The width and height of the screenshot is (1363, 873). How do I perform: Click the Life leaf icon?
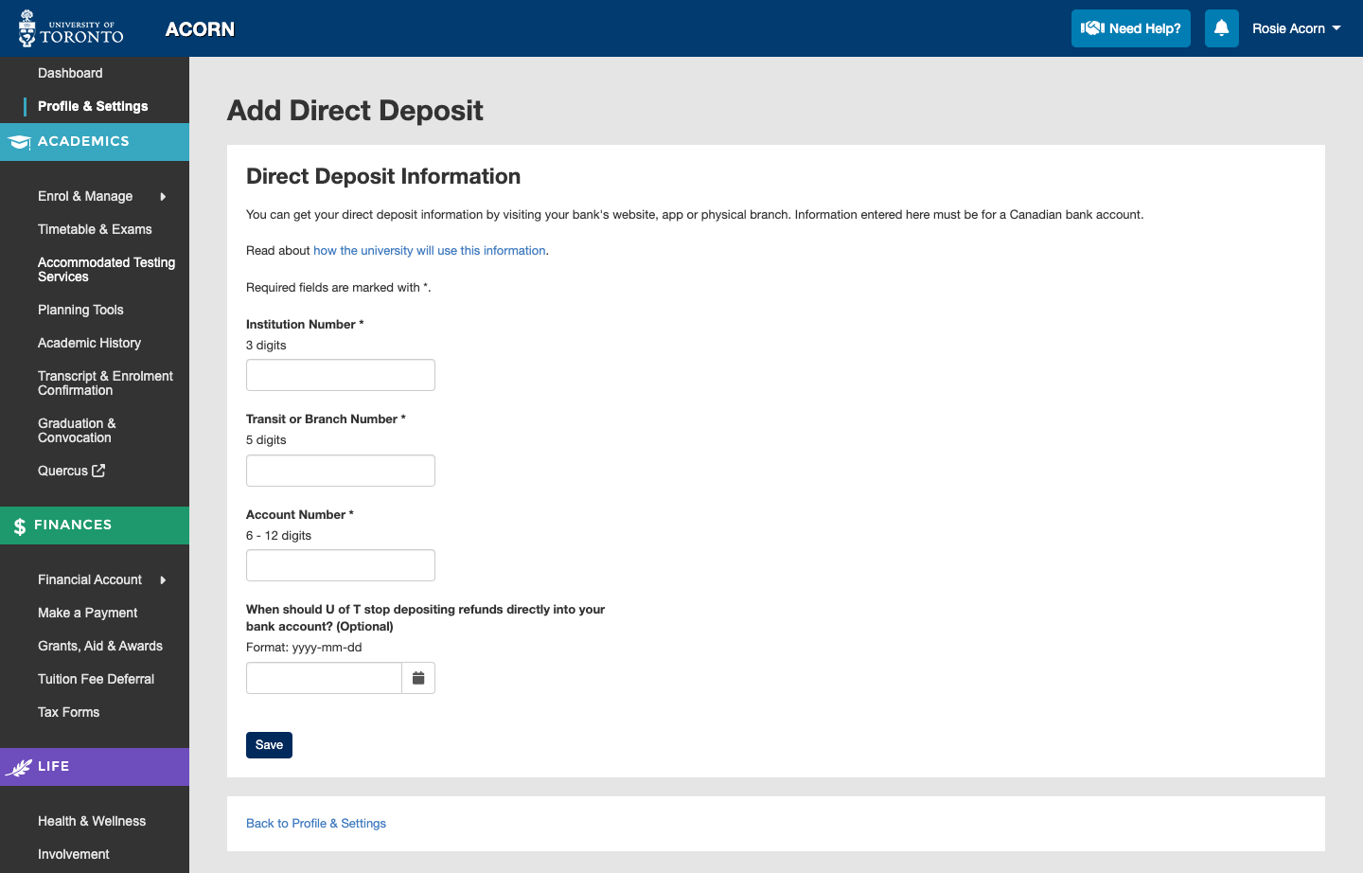pos(18,767)
